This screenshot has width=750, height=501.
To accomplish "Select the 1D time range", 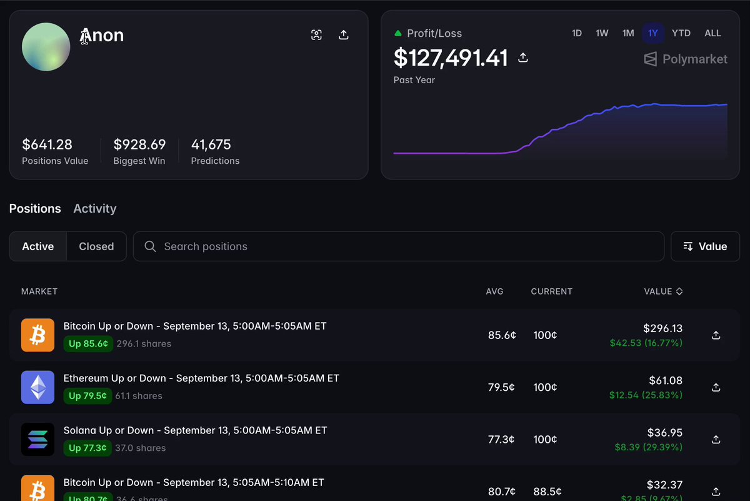I will click(x=577, y=33).
